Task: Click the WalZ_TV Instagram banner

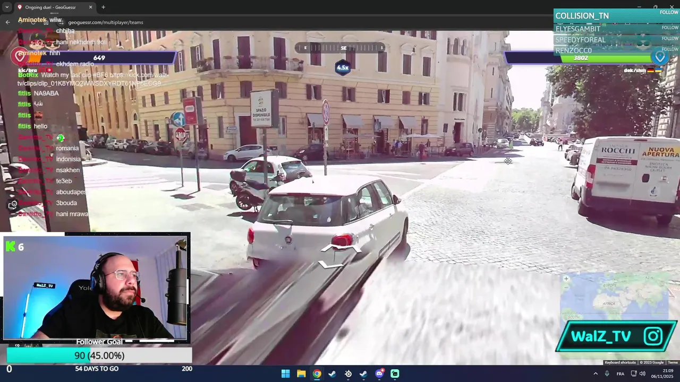Action: (x=616, y=336)
